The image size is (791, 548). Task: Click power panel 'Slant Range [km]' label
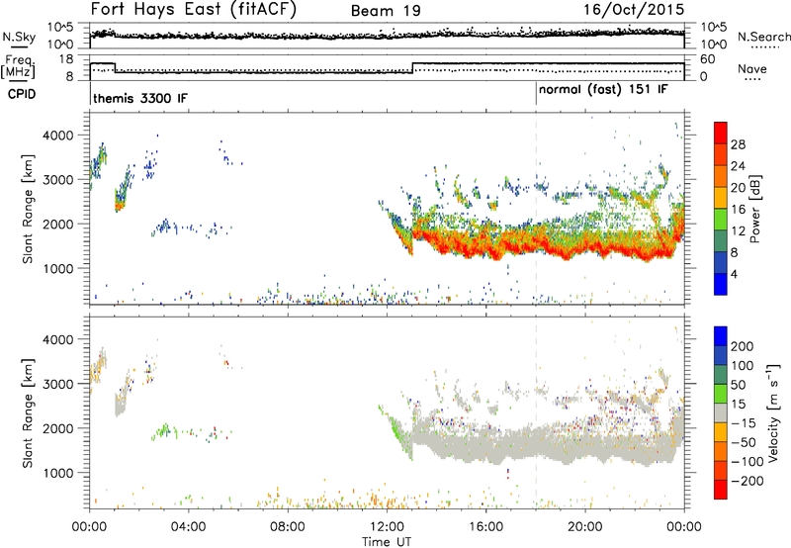tap(28, 209)
